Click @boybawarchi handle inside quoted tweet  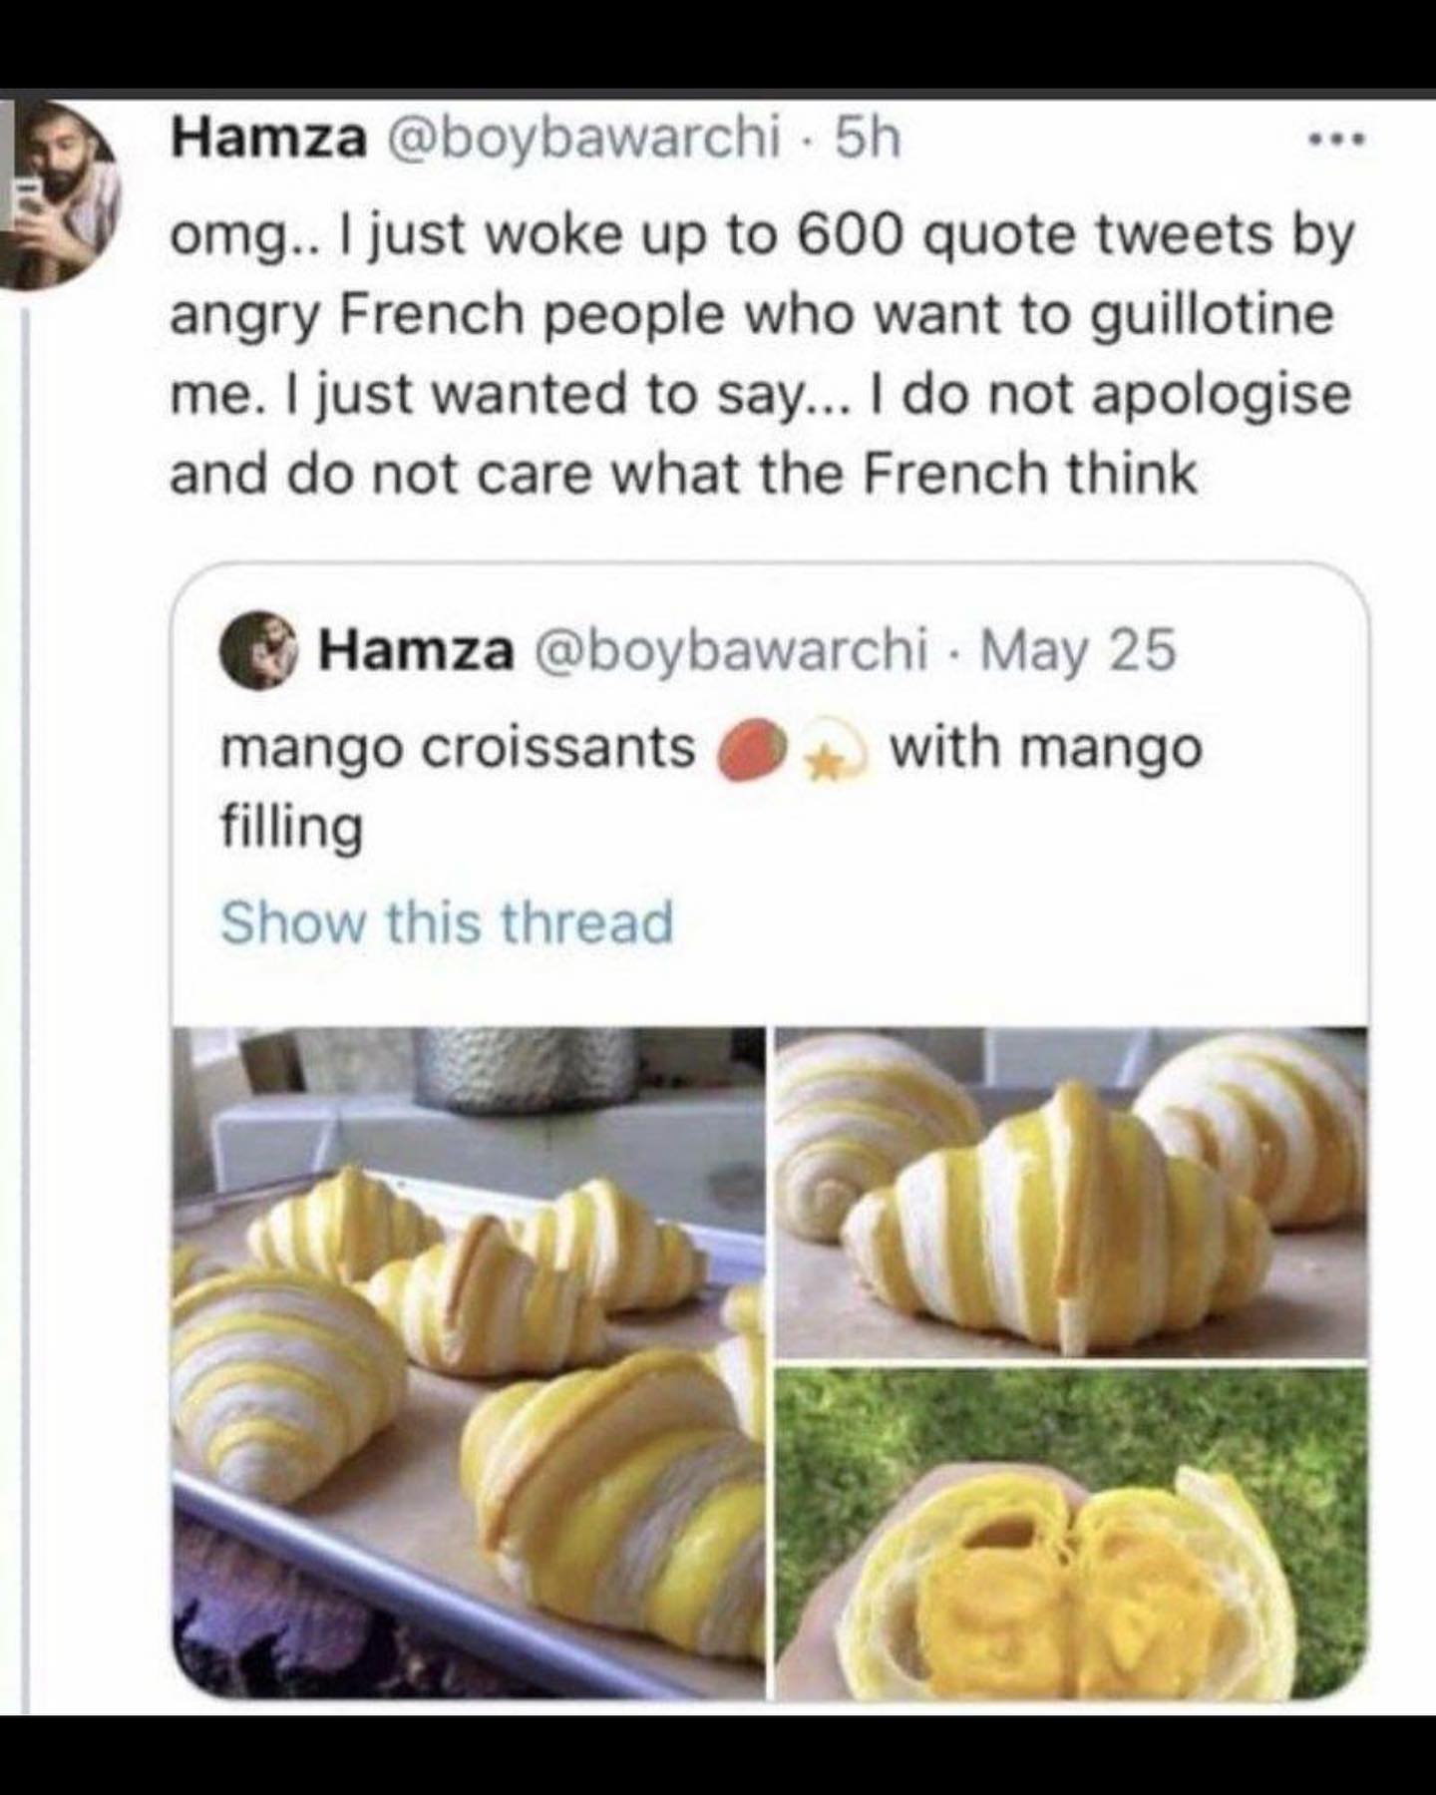pos(734,650)
